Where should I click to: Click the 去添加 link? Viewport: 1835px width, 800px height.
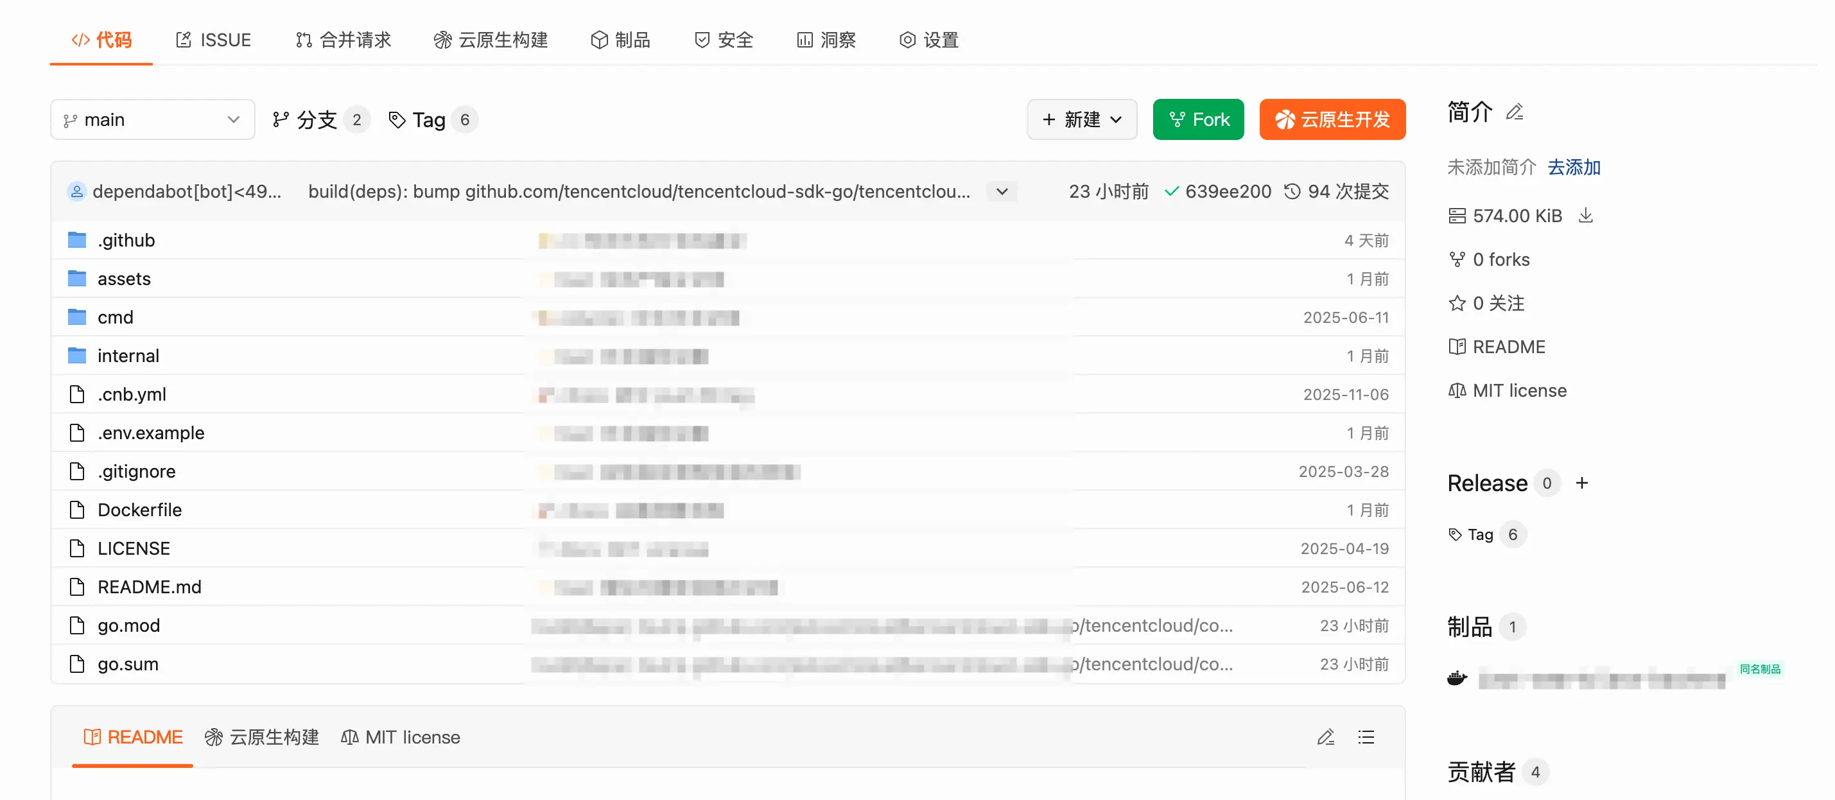(x=1574, y=168)
